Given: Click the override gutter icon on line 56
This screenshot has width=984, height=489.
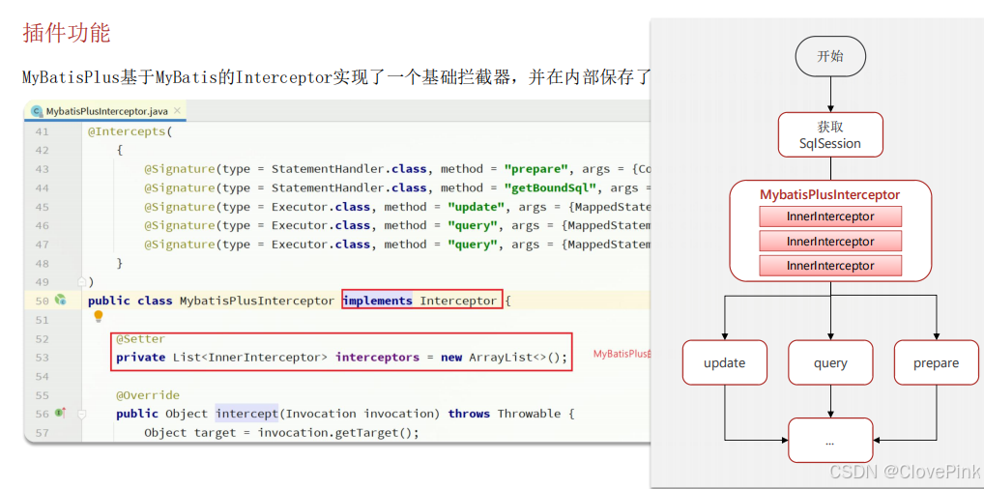Looking at the screenshot, I should [x=61, y=413].
